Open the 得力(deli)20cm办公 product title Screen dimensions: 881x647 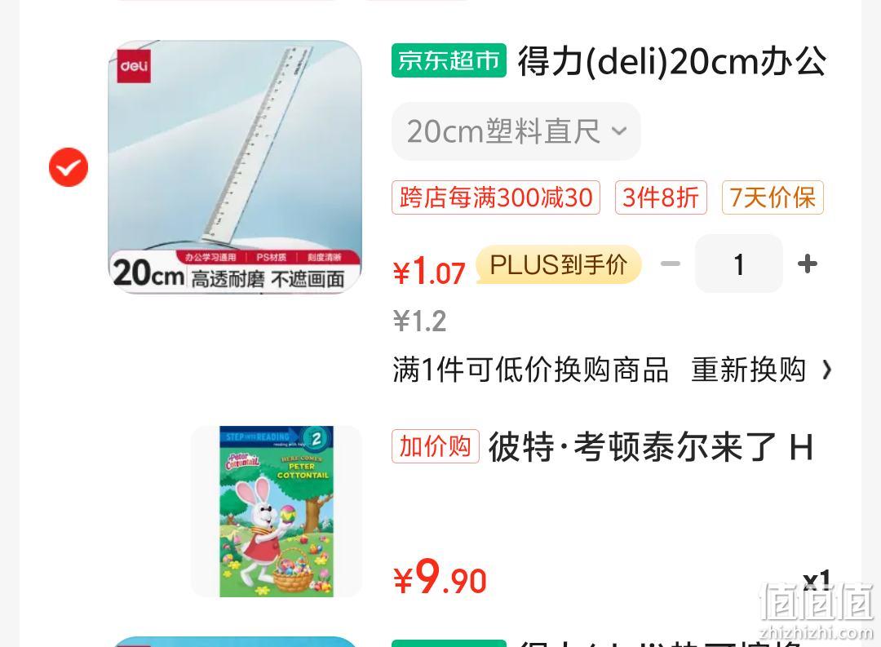tap(672, 60)
